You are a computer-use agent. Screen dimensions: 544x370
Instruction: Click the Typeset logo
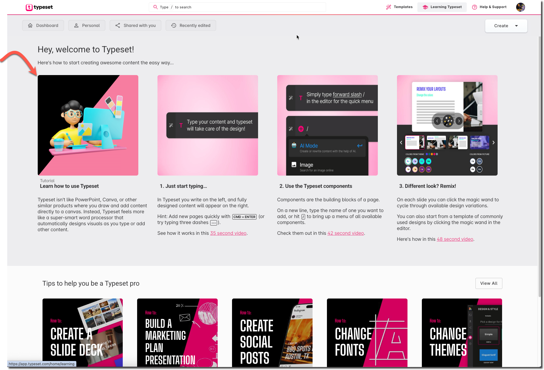[39, 7]
